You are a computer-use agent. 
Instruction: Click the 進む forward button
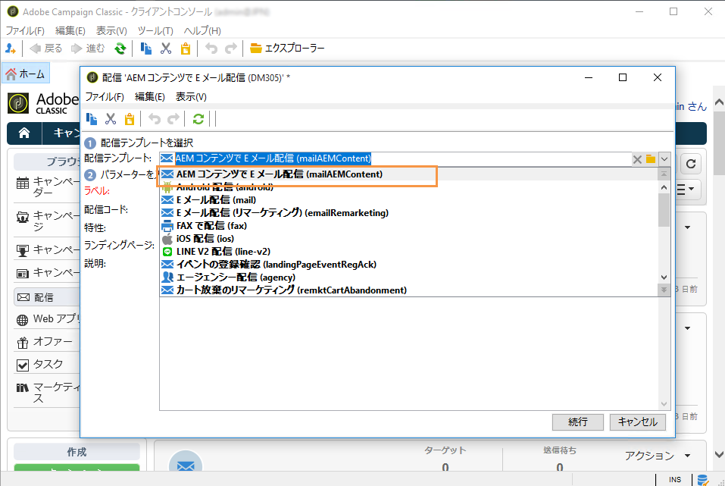point(88,48)
